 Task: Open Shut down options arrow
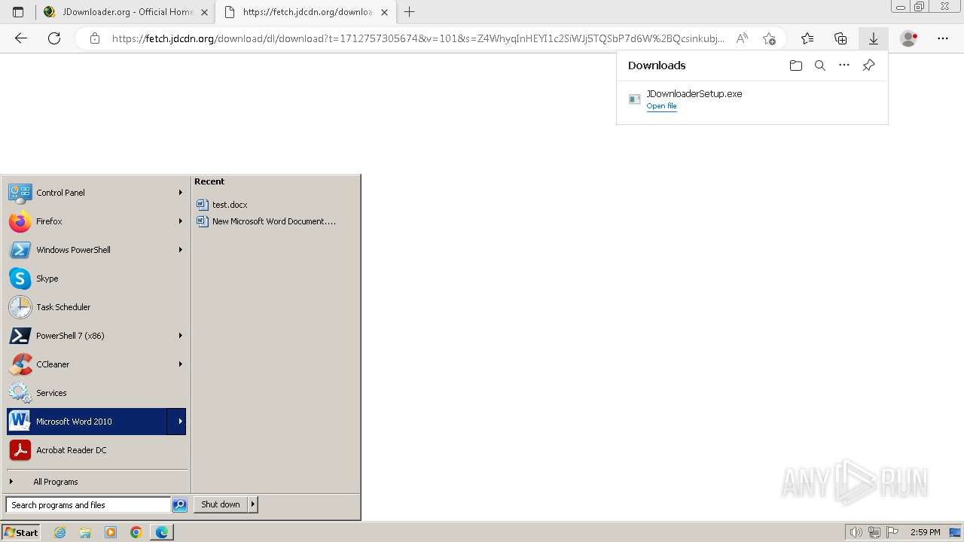click(x=253, y=504)
